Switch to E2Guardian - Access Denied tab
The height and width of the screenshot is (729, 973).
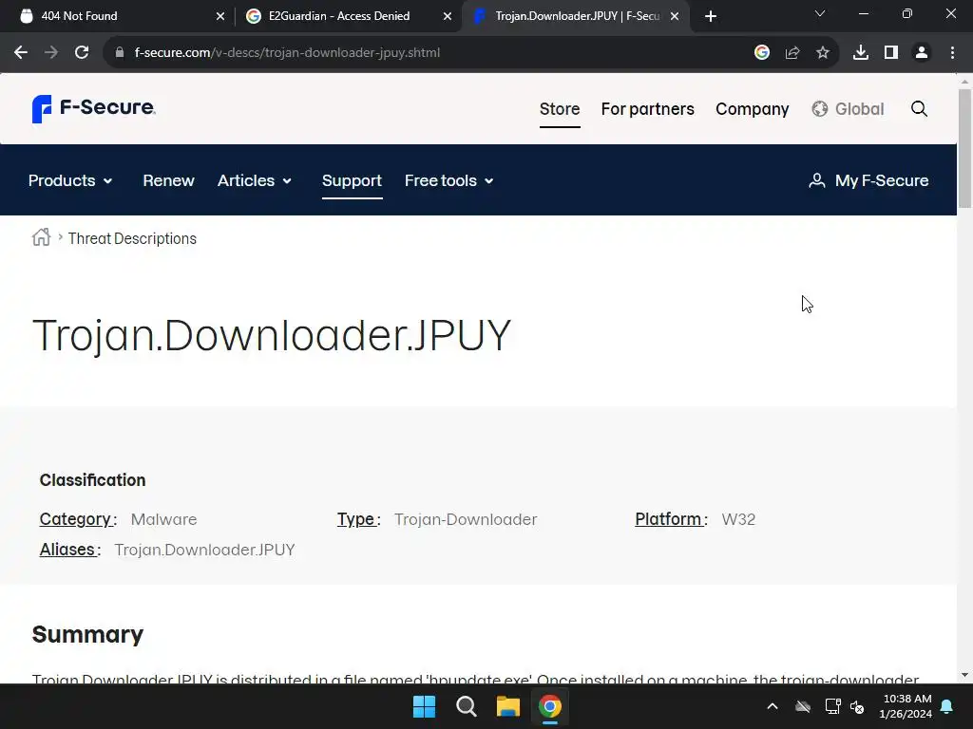pos(348,16)
